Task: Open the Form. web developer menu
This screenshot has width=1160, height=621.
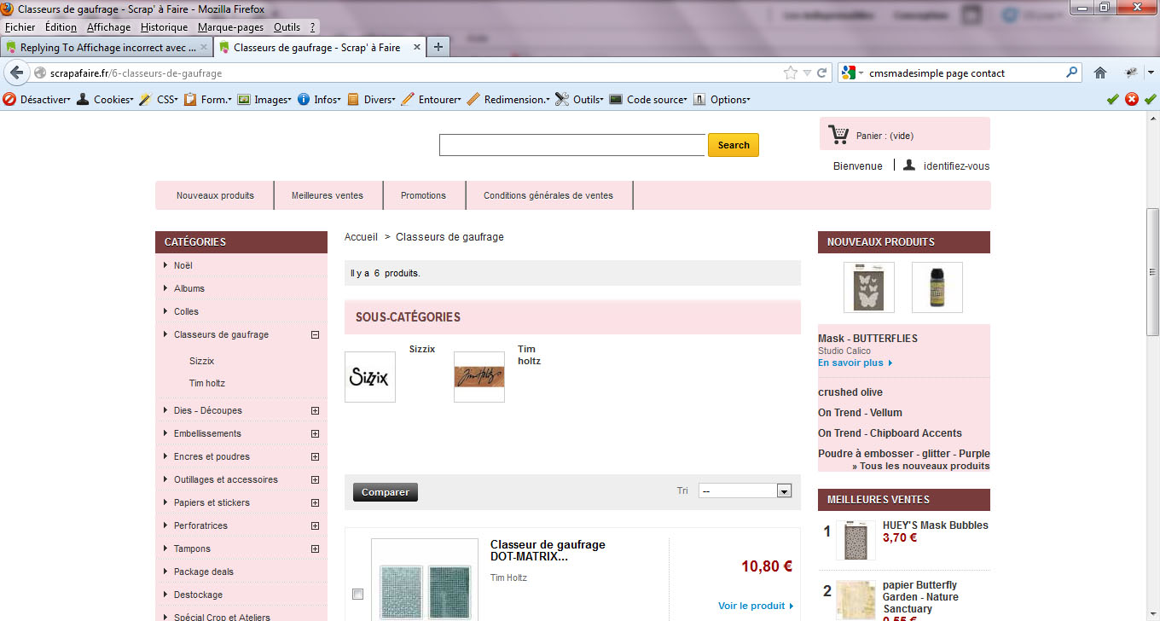Action: pos(208,100)
